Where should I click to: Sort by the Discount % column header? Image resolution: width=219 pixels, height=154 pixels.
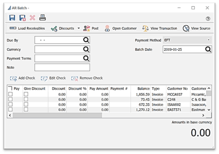click(x=77, y=89)
